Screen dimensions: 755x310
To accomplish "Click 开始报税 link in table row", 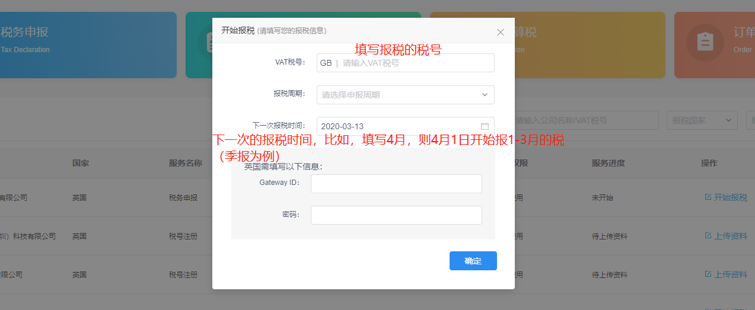I will (x=726, y=197).
